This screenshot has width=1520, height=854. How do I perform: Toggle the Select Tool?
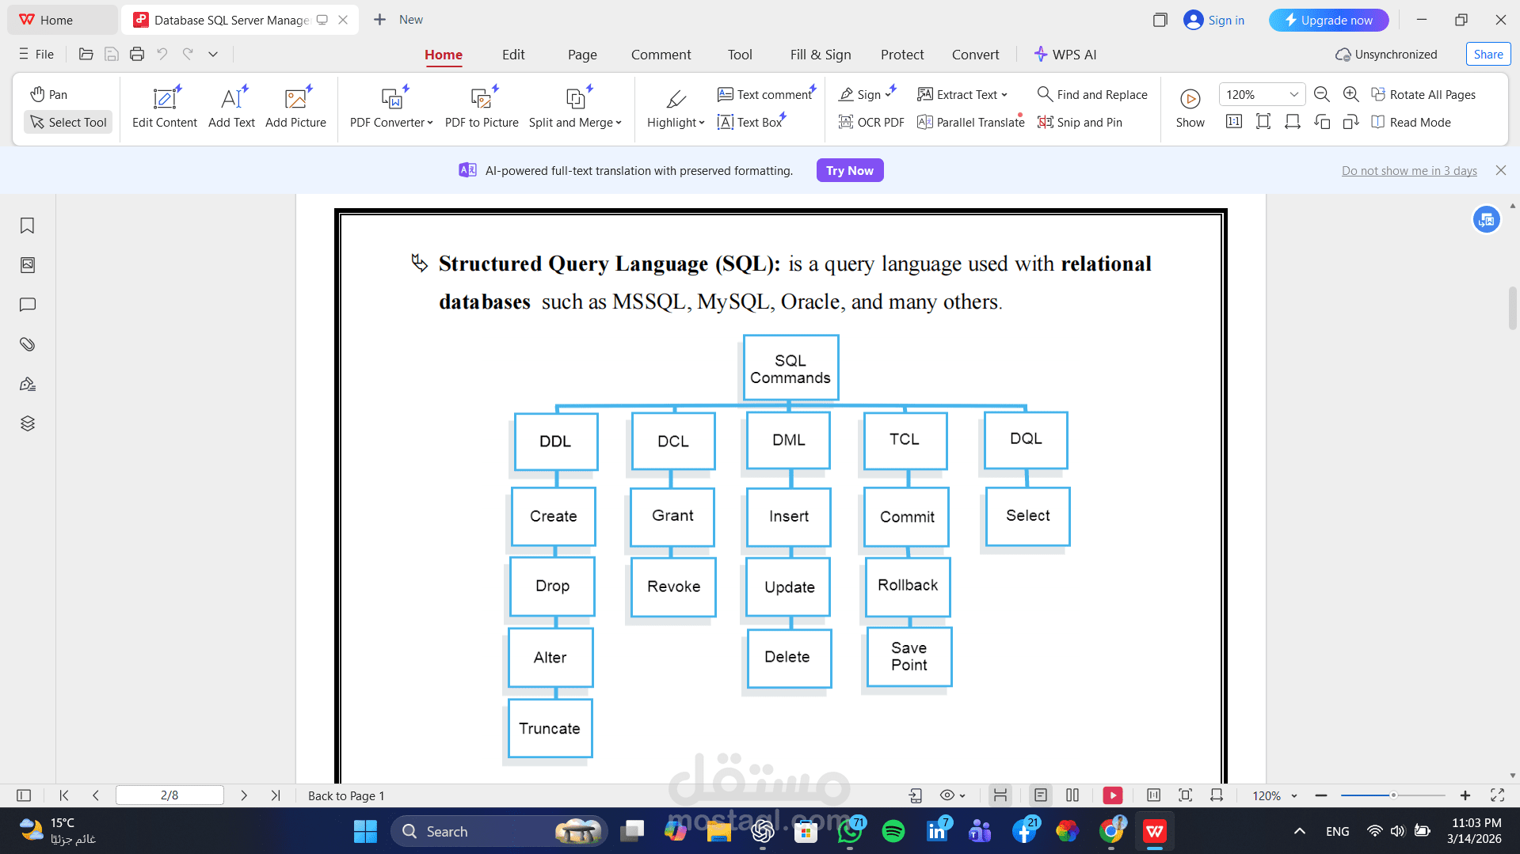(67, 122)
